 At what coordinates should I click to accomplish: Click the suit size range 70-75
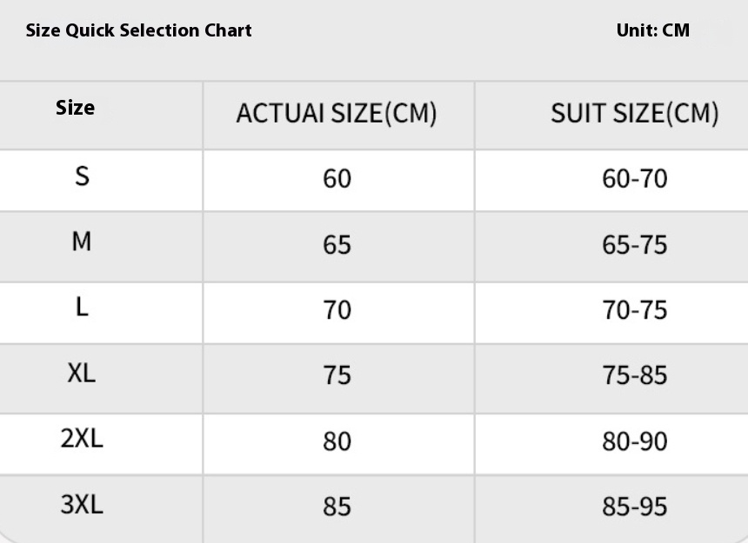click(634, 310)
